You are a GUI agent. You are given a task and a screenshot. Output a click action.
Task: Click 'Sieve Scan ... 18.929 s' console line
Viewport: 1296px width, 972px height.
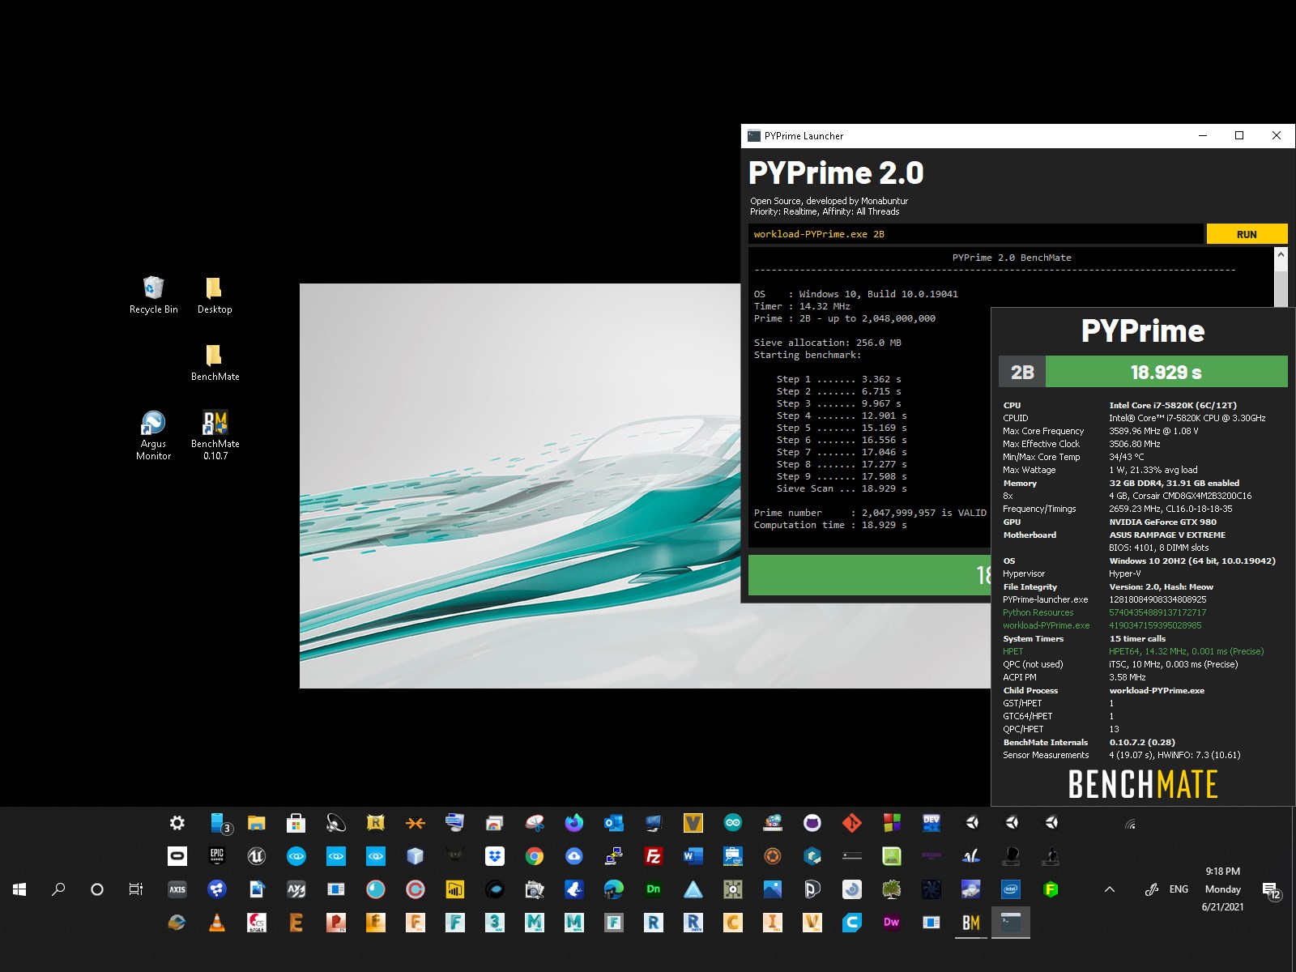click(842, 488)
